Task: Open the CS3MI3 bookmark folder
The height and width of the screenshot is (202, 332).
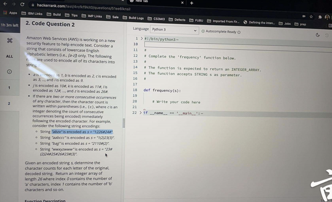Action: point(156,19)
